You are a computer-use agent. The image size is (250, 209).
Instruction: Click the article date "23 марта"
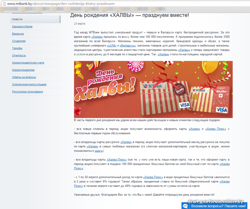(80, 24)
